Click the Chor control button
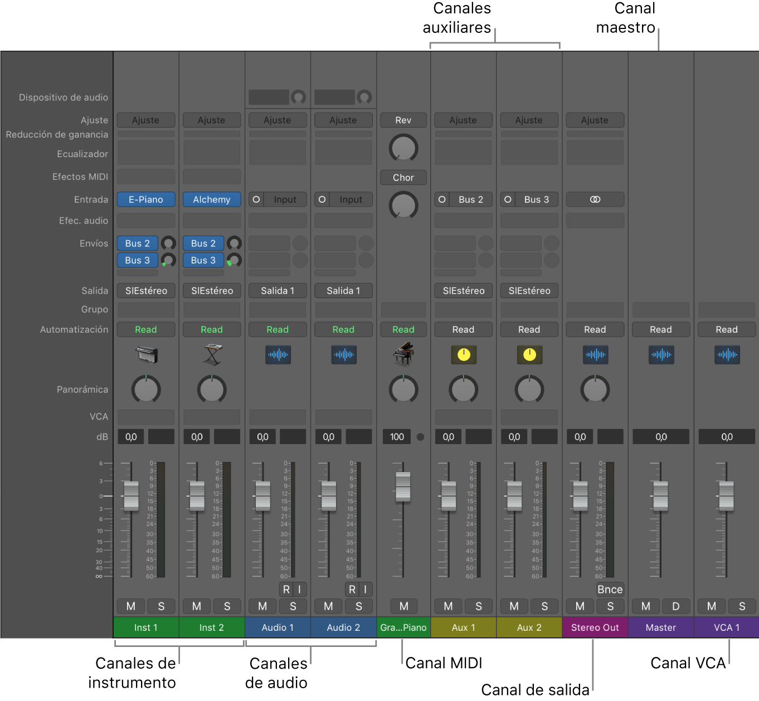This screenshot has width=759, height=701. (403, 178)
